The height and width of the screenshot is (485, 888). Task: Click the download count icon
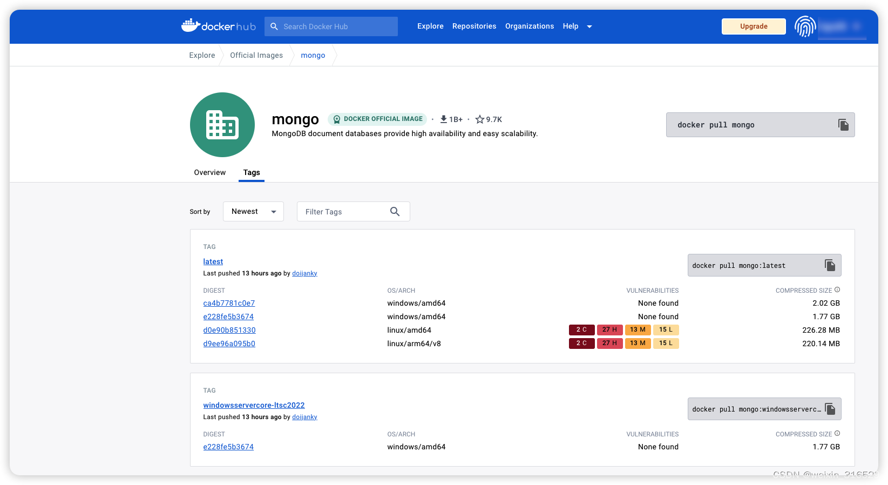(444, 119)
